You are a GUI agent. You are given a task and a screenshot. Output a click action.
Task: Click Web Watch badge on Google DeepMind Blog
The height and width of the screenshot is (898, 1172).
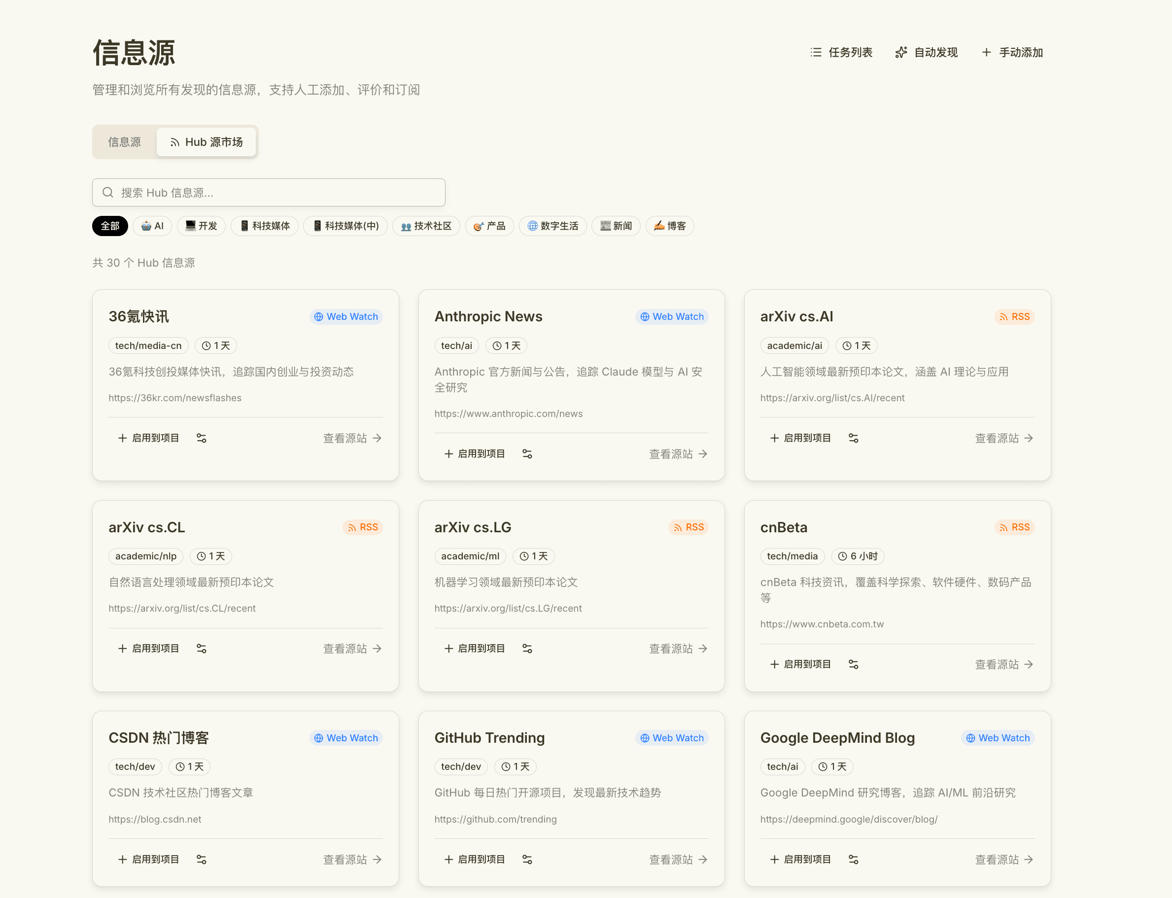(998, 738)
